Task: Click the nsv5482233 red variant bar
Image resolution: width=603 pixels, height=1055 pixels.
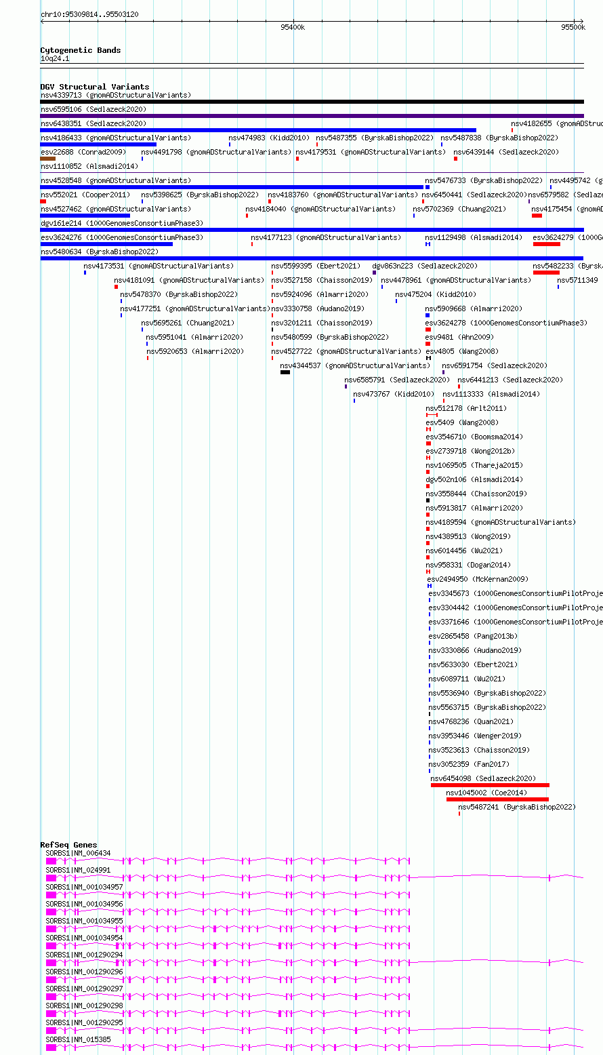Action: pyautogui.click(x=546, y=273)
